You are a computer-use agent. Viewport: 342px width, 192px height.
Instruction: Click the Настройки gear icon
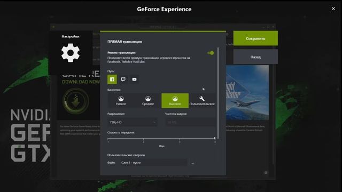[70, 53]
